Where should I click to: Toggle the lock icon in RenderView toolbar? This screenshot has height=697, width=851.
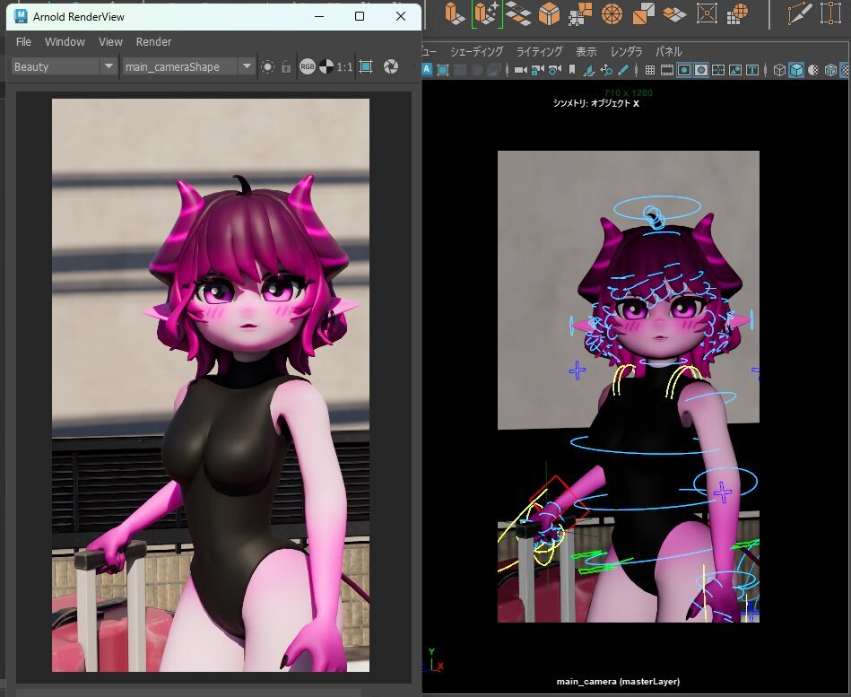tap(286, 66)
